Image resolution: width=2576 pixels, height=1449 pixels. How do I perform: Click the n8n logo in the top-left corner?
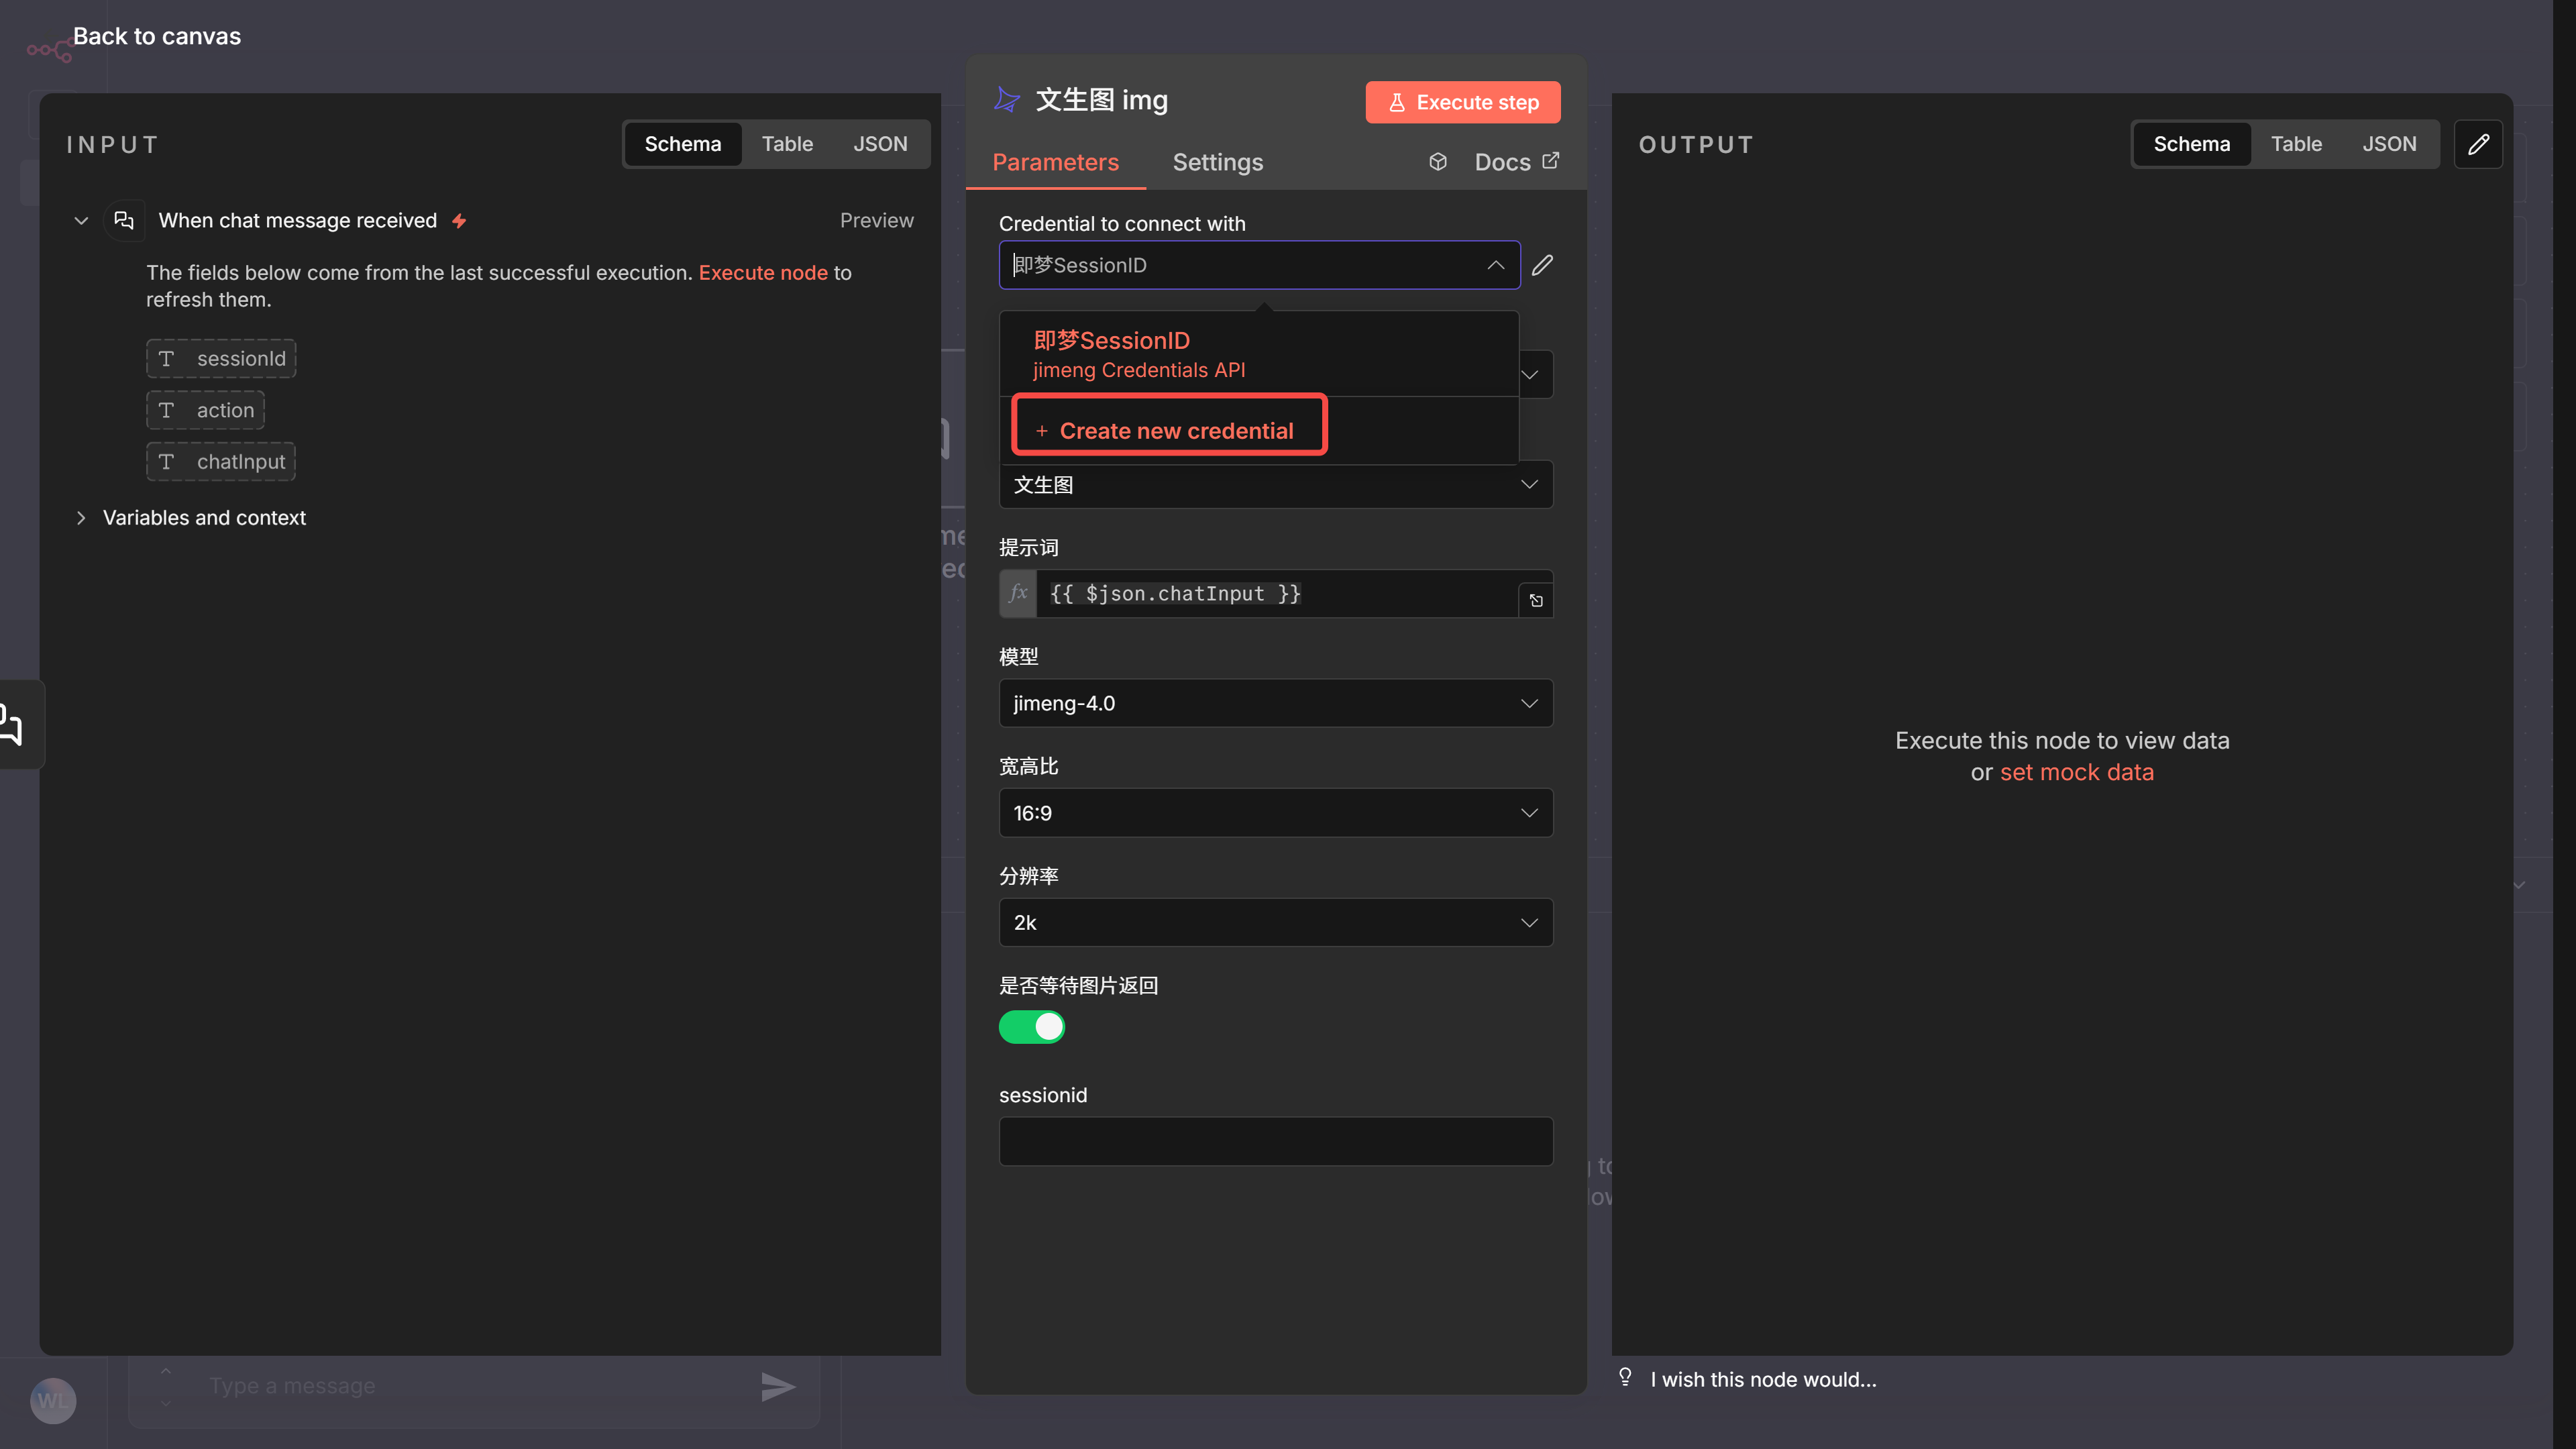pyautogui.click(x=49, y=48)
